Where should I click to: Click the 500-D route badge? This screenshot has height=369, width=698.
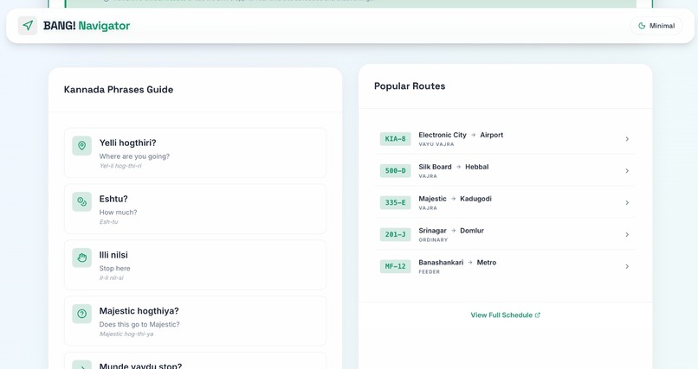pos(395,171)
